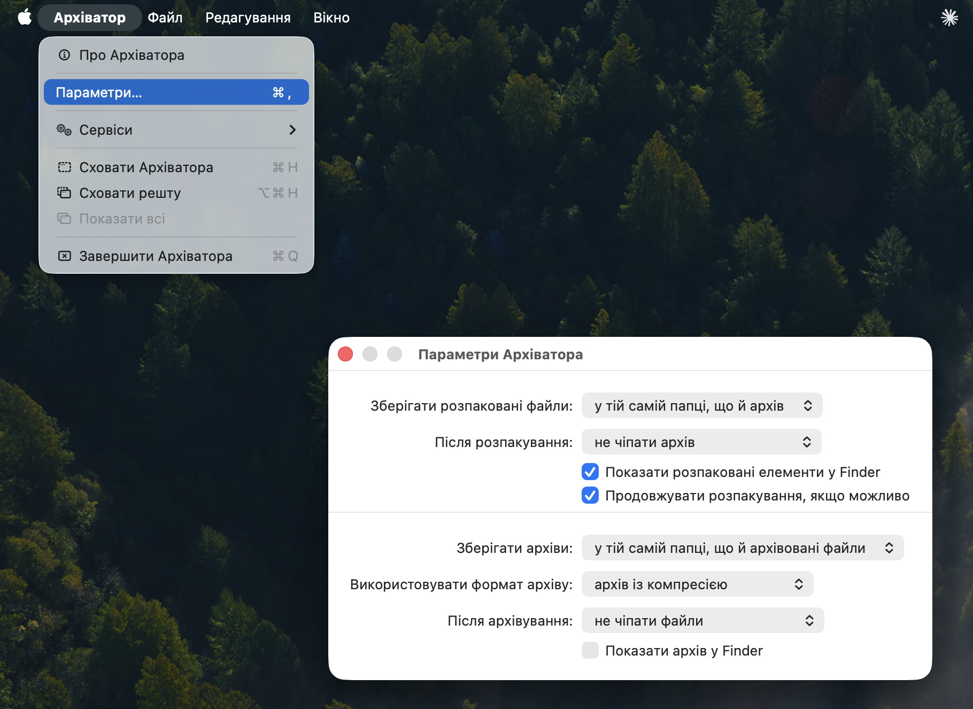973x709 pixels.
Task: Click the quit icon beside Завершити Архіватора
Action: [x=64, y=256]
